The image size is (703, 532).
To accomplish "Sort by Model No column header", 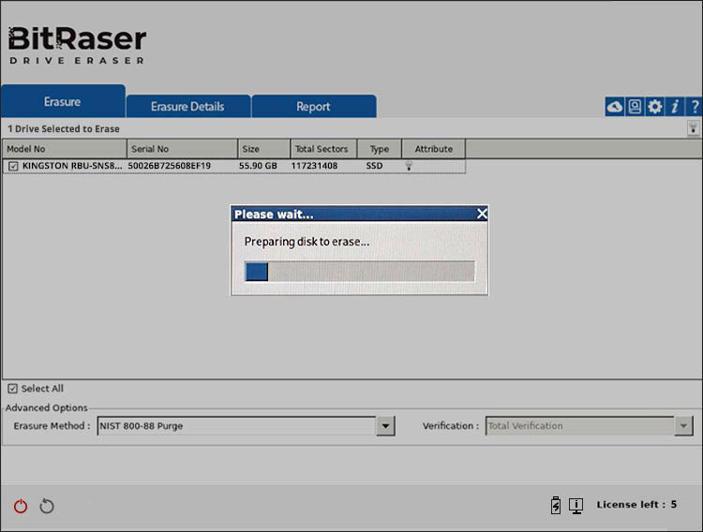I will [65, 149].
